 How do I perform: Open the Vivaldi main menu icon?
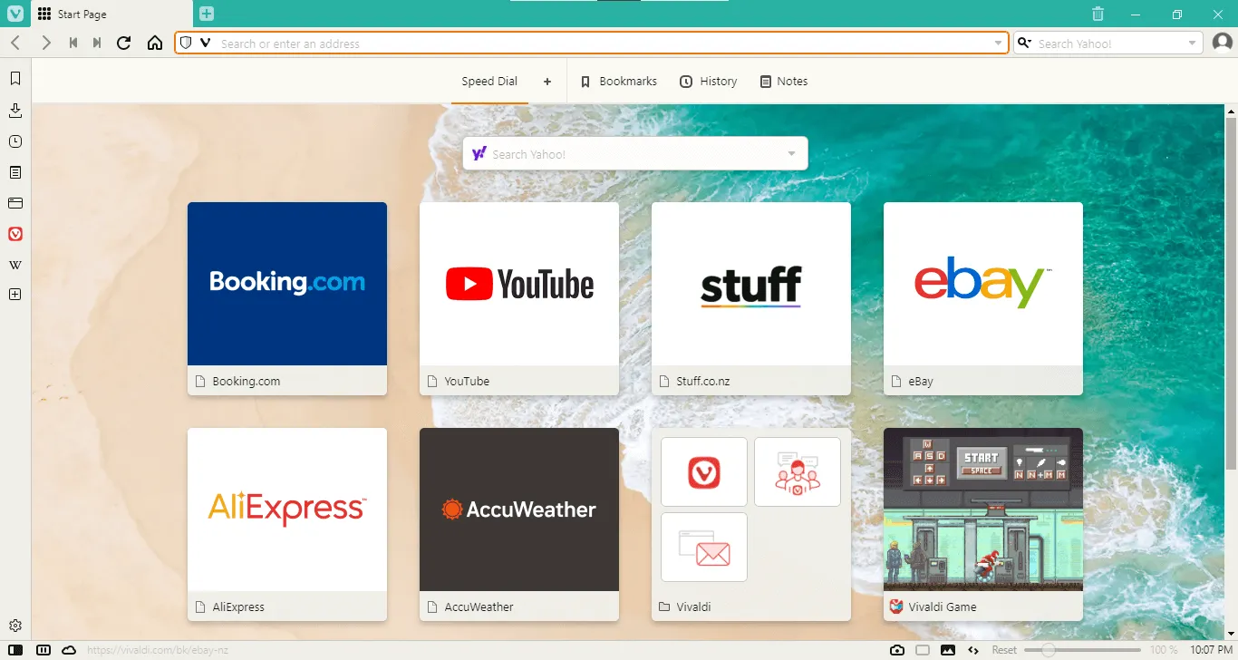tap(15, 14)
